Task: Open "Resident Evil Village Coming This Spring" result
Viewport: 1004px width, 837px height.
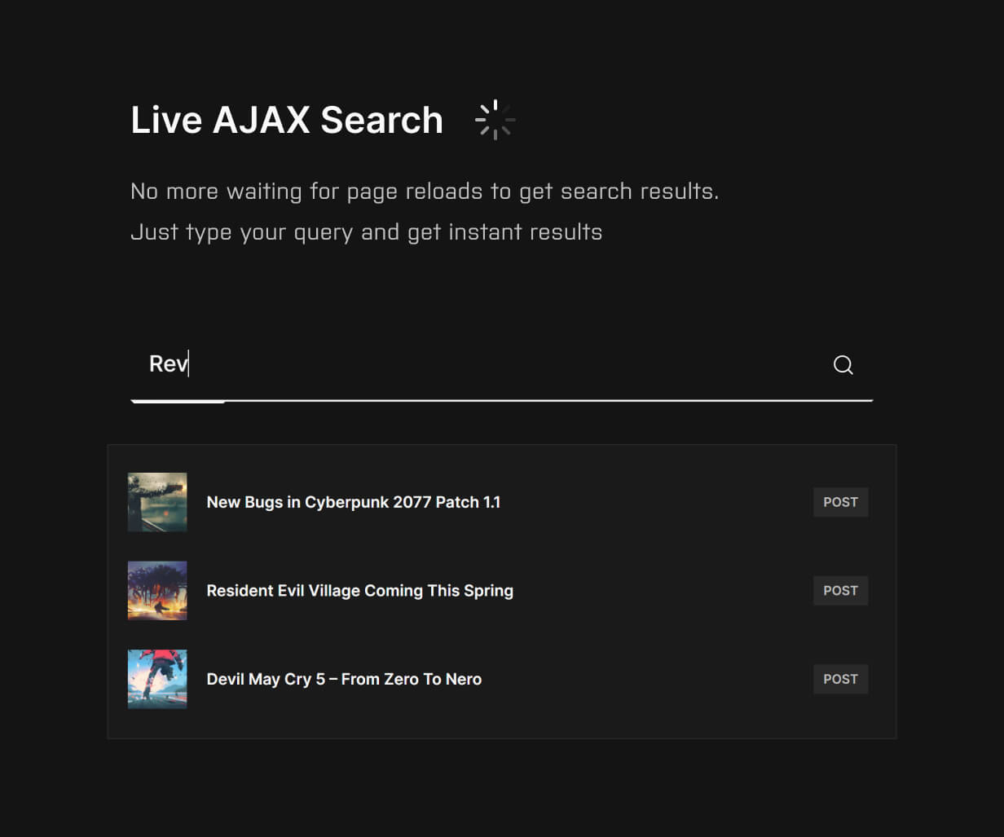Action: pyautogui.click(x=360, y=591)
